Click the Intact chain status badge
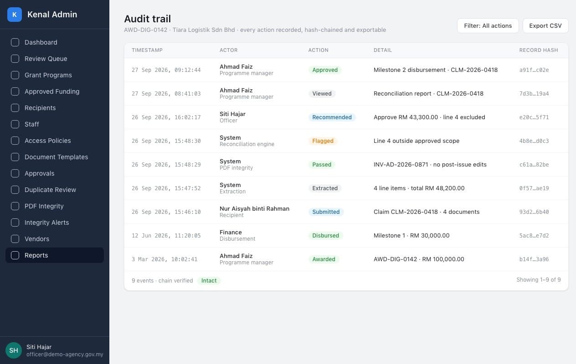Image resolution: width=576 pixels, height=364 pixels. point(209,281)
